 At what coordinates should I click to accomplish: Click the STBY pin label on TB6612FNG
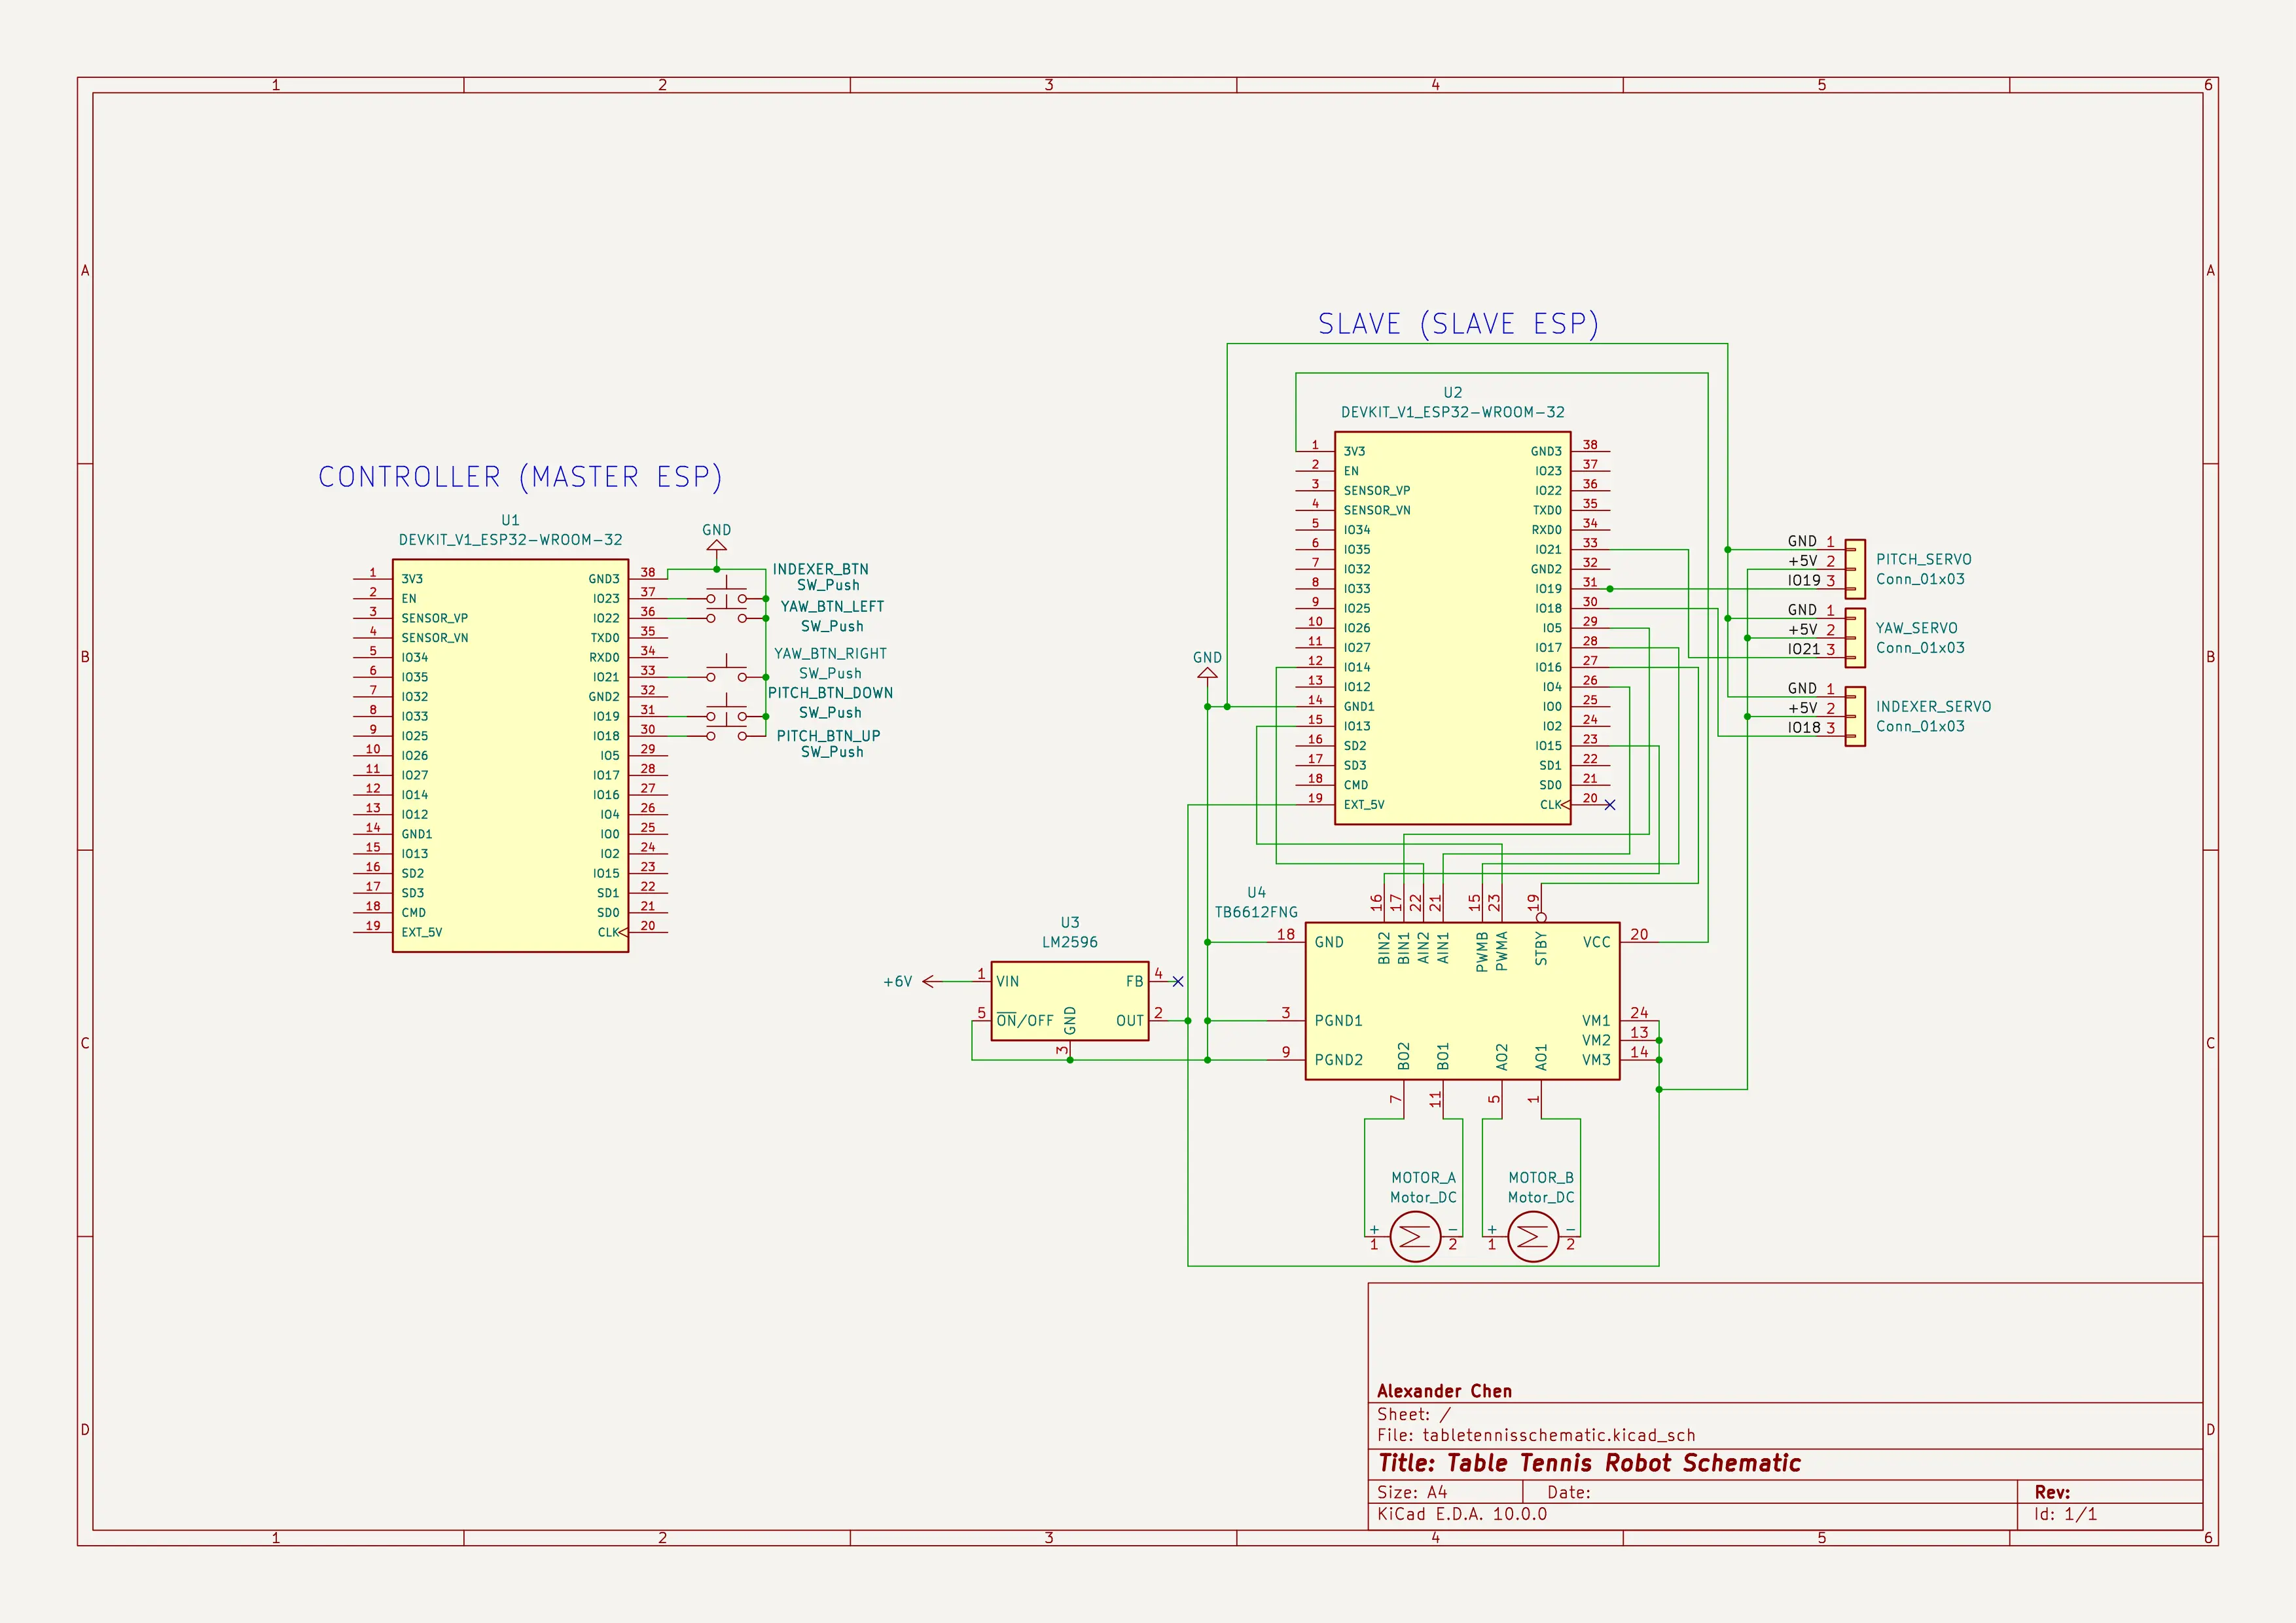point(1541,948)
